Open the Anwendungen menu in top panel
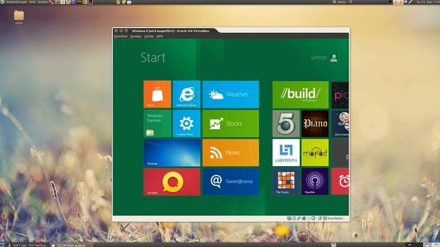 16,2
